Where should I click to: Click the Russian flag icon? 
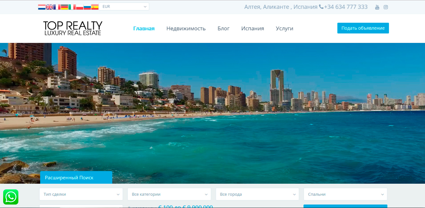pyautogui.click(x=87, y=7)
